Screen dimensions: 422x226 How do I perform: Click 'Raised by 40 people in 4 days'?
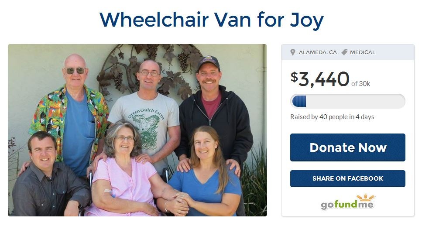point(332,117)
